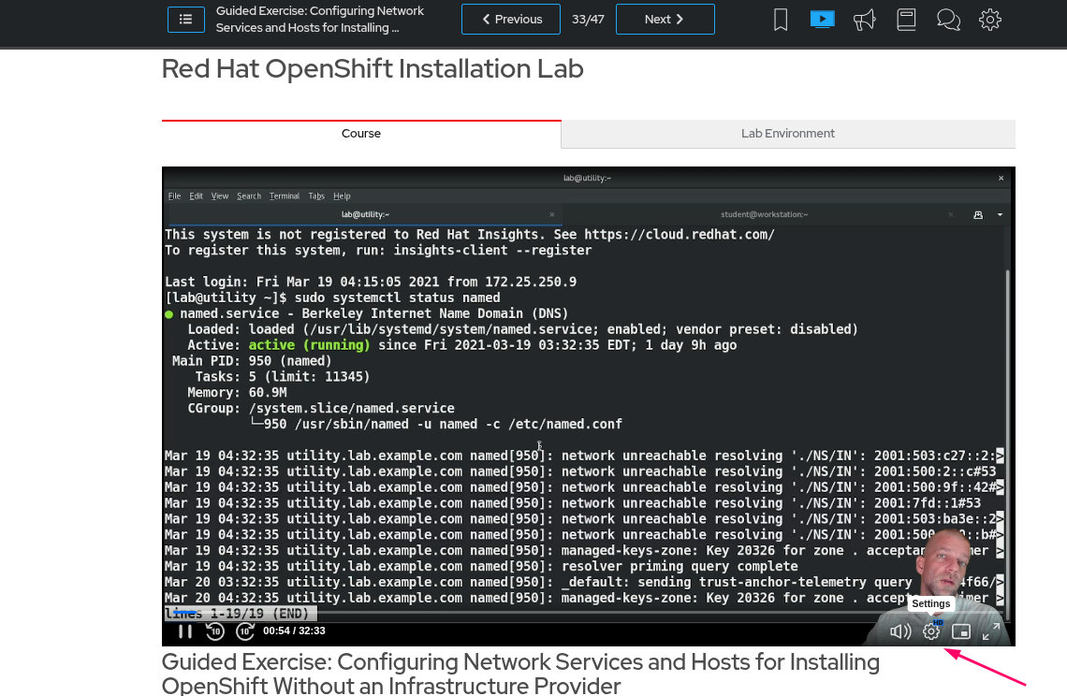Click the CGroup /system.slice/named.service line
The height and width of the screenshot is (696, 1067).
321,408
